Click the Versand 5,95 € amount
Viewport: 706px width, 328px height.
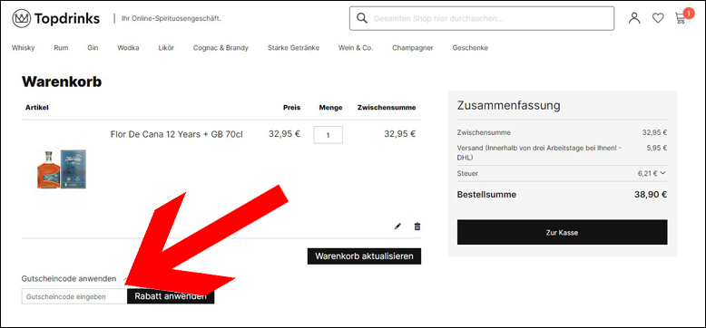click(x=657, y=148)
